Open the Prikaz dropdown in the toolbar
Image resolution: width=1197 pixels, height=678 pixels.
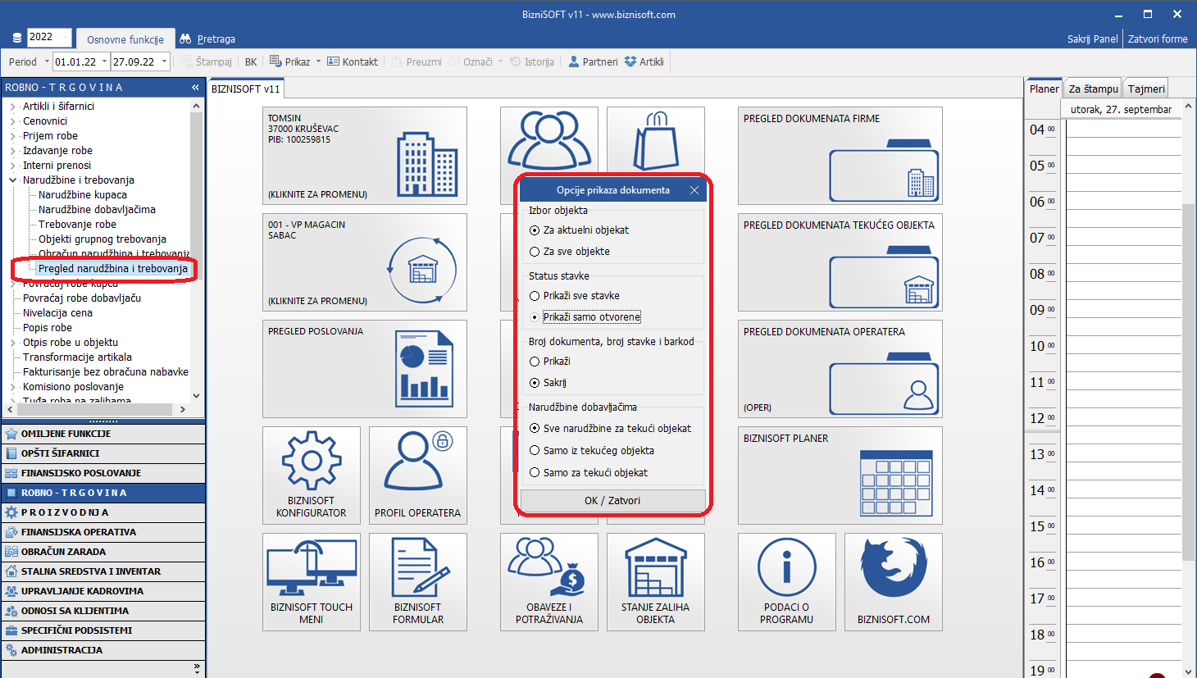pyautogui.click(x=295, y=61)
